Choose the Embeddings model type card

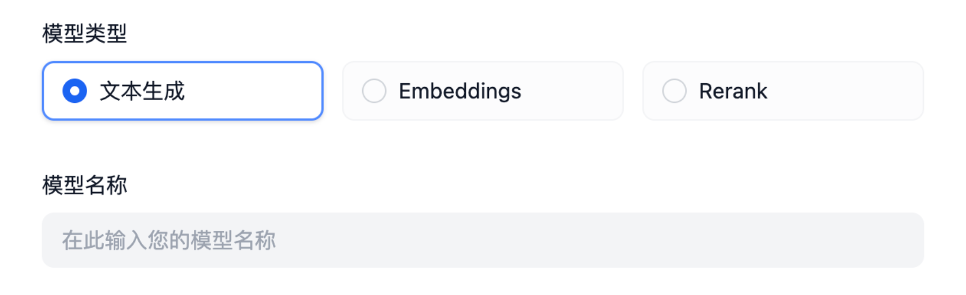point(482,91)
